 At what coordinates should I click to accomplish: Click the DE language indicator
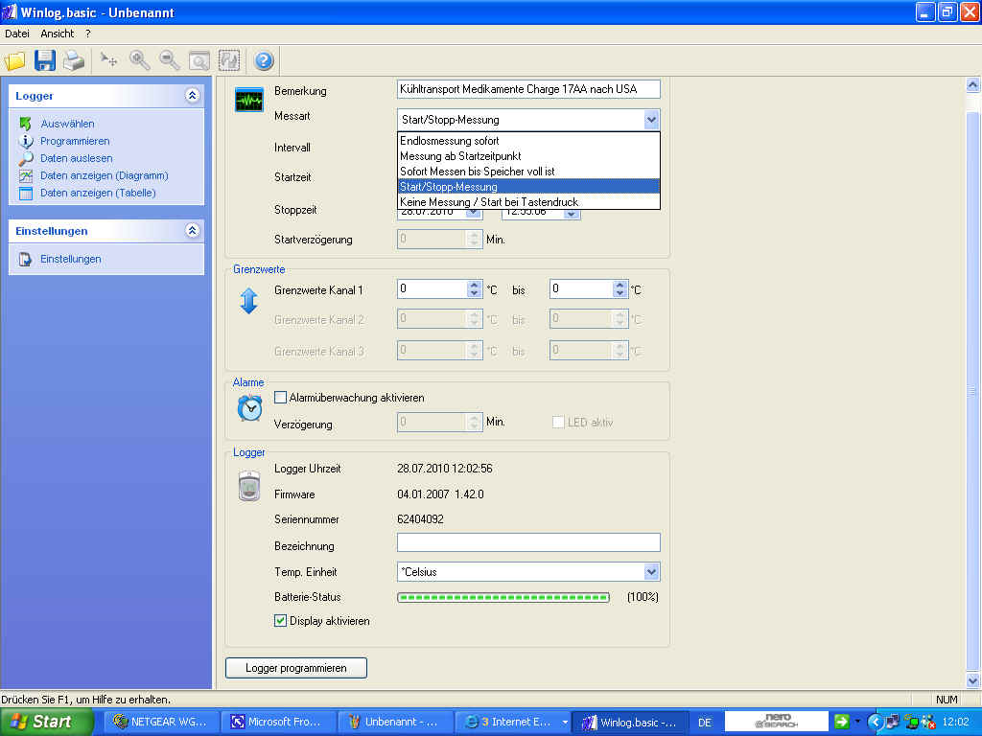(x=705, y=723)
